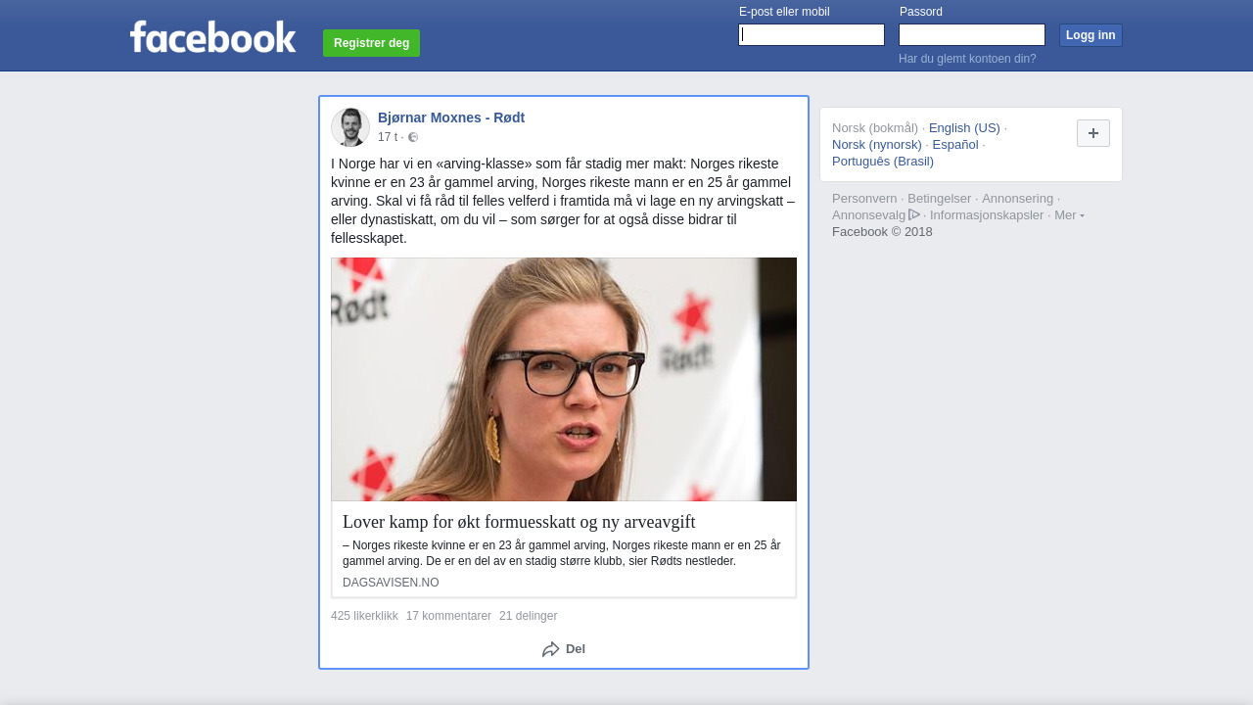
Task: Open article headline Lover kamp for økt formuesskatt
Action: pyautogui.click(x=519, y=522)
